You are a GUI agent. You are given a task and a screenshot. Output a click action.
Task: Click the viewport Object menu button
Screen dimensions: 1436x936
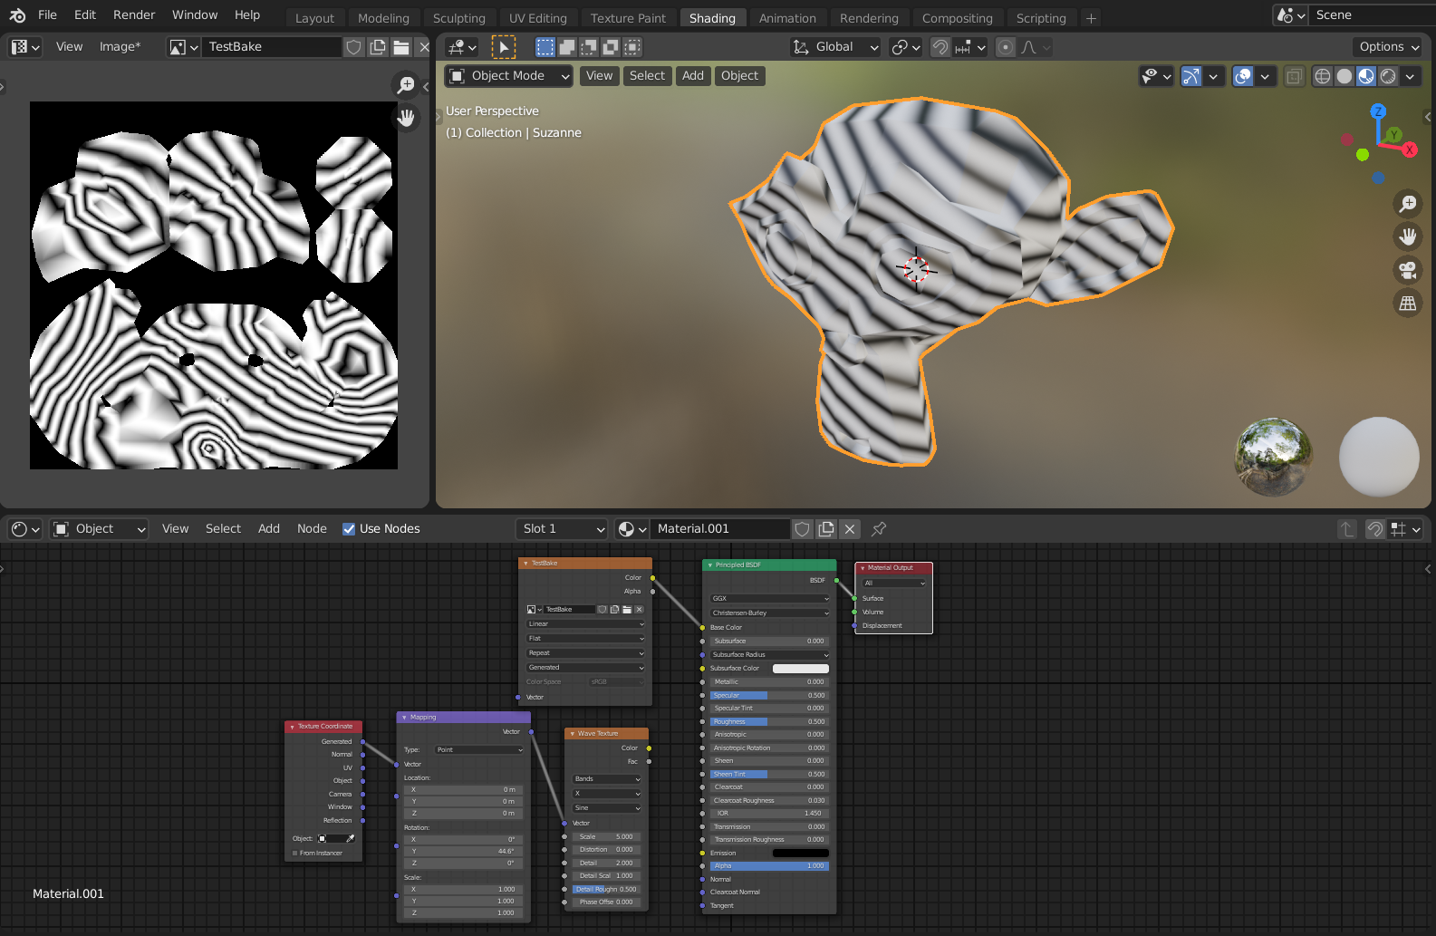739,76
